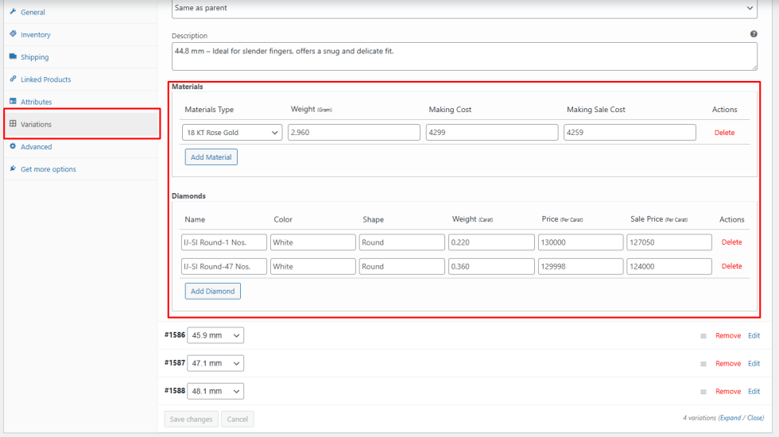779x437 pixels.
Task: Expand the 45.9 mm variation dropdown
Action: [215, 336]
